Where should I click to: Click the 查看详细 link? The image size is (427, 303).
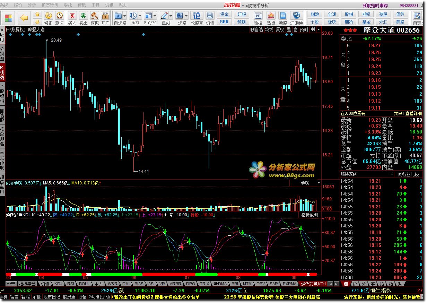tap(413, 113)
